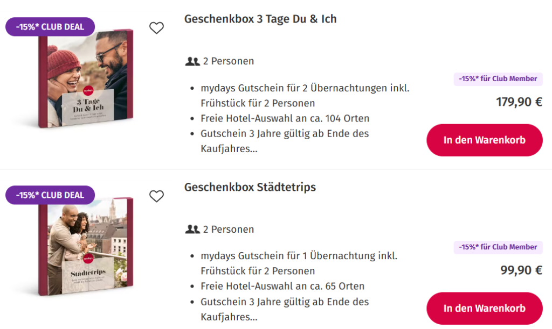Click the 99,90 € price
This screenshot has height=329, width=552.
point(521,270)
